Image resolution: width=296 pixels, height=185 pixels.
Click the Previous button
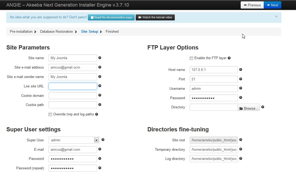[x=252, y=5]
